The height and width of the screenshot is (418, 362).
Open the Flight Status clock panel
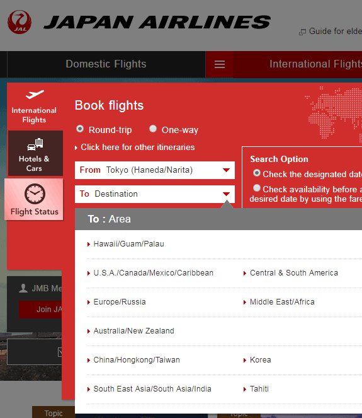point(35,199)
